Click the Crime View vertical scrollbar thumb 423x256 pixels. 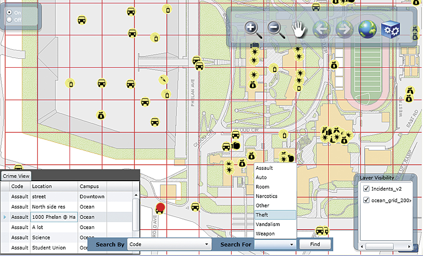136,215
